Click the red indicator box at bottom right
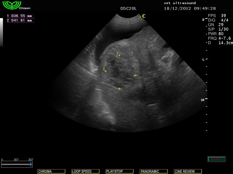 [x=216, y=159]
